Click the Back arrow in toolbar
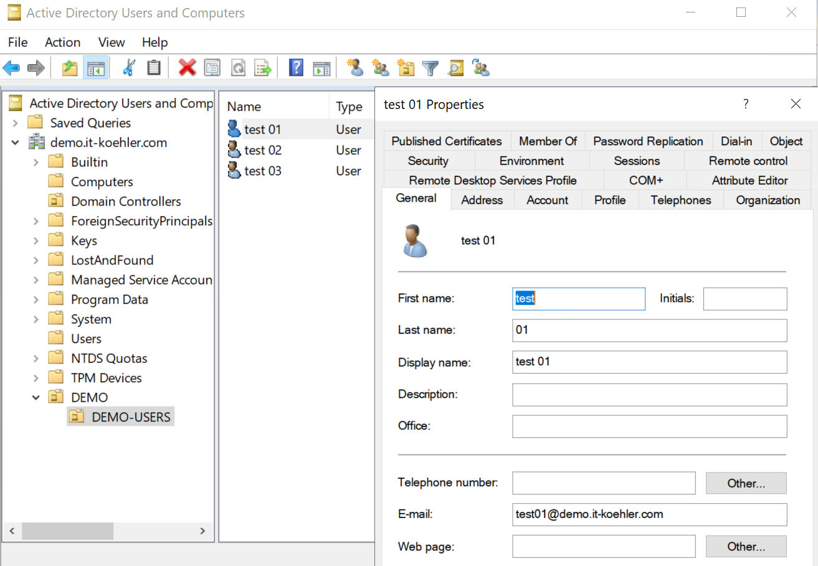This screenshot has height=566, width=818. click(x=11, y=67)
